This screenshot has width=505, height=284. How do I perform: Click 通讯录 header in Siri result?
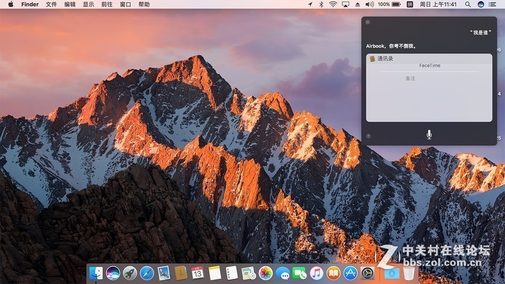(x=429, y=59)
